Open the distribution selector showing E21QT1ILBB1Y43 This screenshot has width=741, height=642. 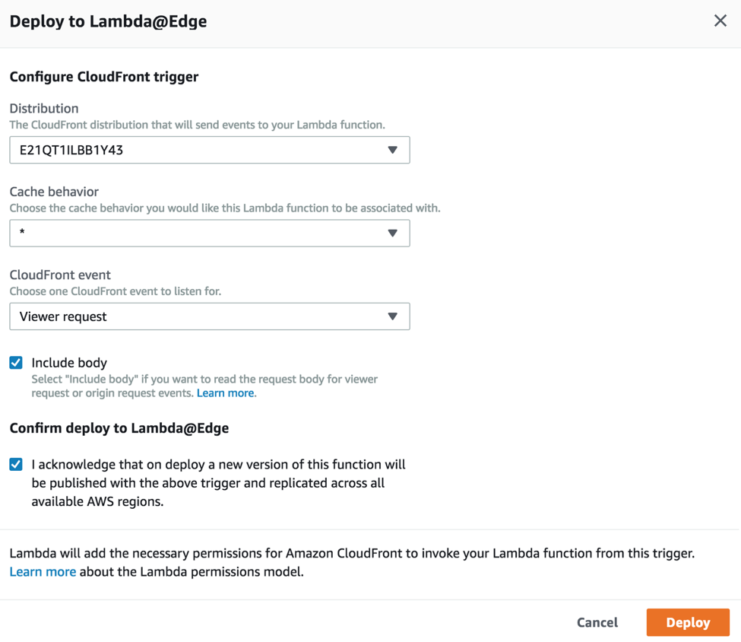coord(209,150)
